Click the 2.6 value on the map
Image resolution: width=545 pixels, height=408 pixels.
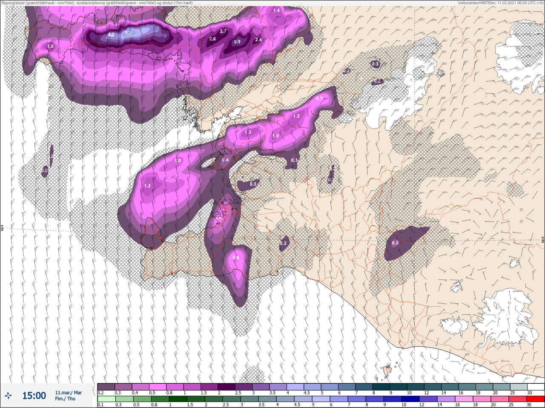pyautogui.click(x=212, y=39)
